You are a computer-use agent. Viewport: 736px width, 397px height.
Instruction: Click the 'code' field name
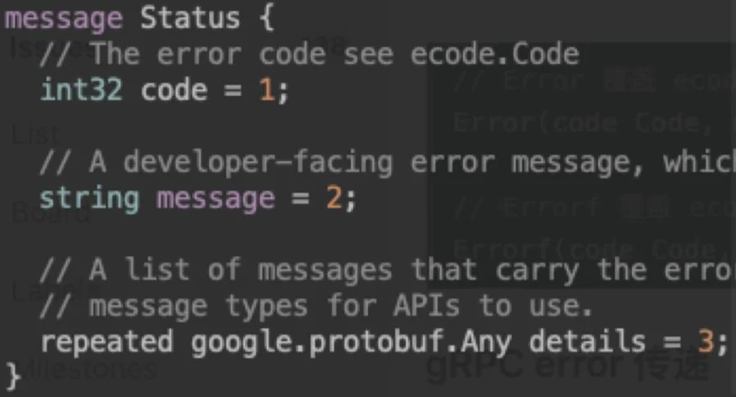point(174,89)
